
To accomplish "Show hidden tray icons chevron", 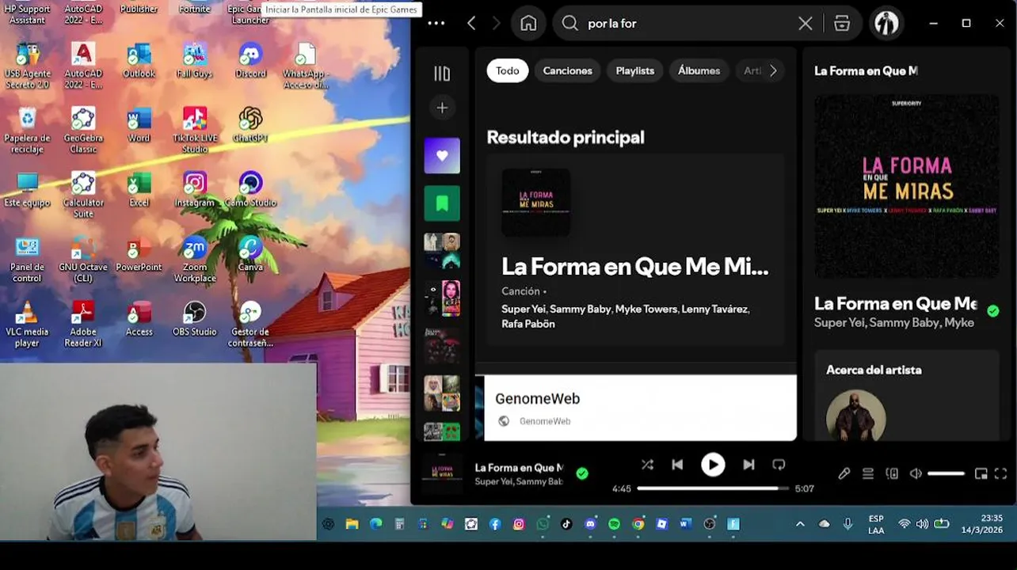I will (x=800, y=524).
